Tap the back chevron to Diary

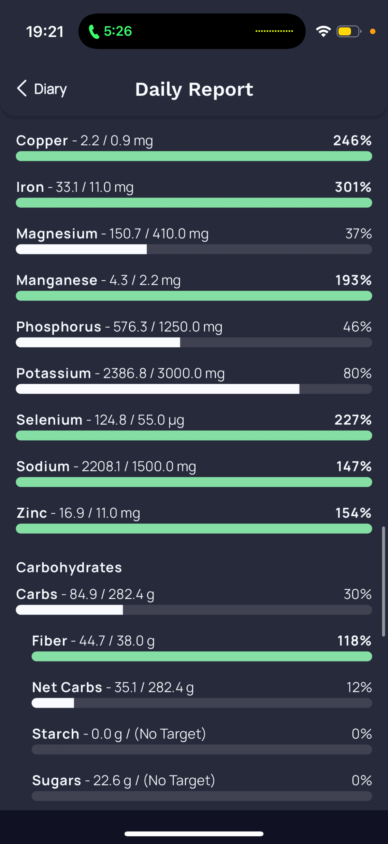tap(22, 89)
